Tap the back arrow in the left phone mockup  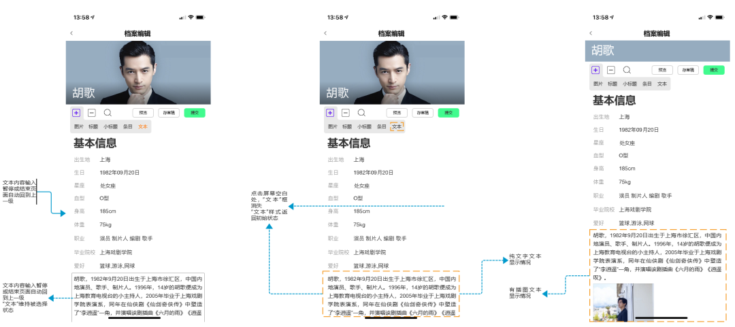(71, 33)
